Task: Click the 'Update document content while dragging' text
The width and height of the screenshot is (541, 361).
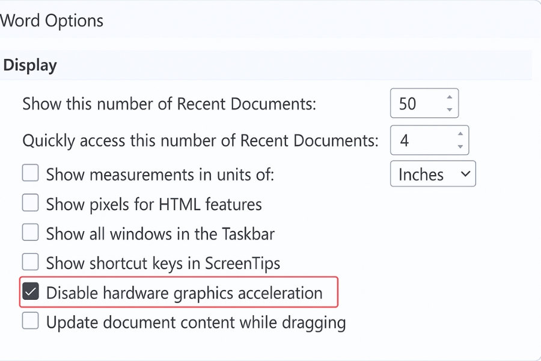Action: 195,322
